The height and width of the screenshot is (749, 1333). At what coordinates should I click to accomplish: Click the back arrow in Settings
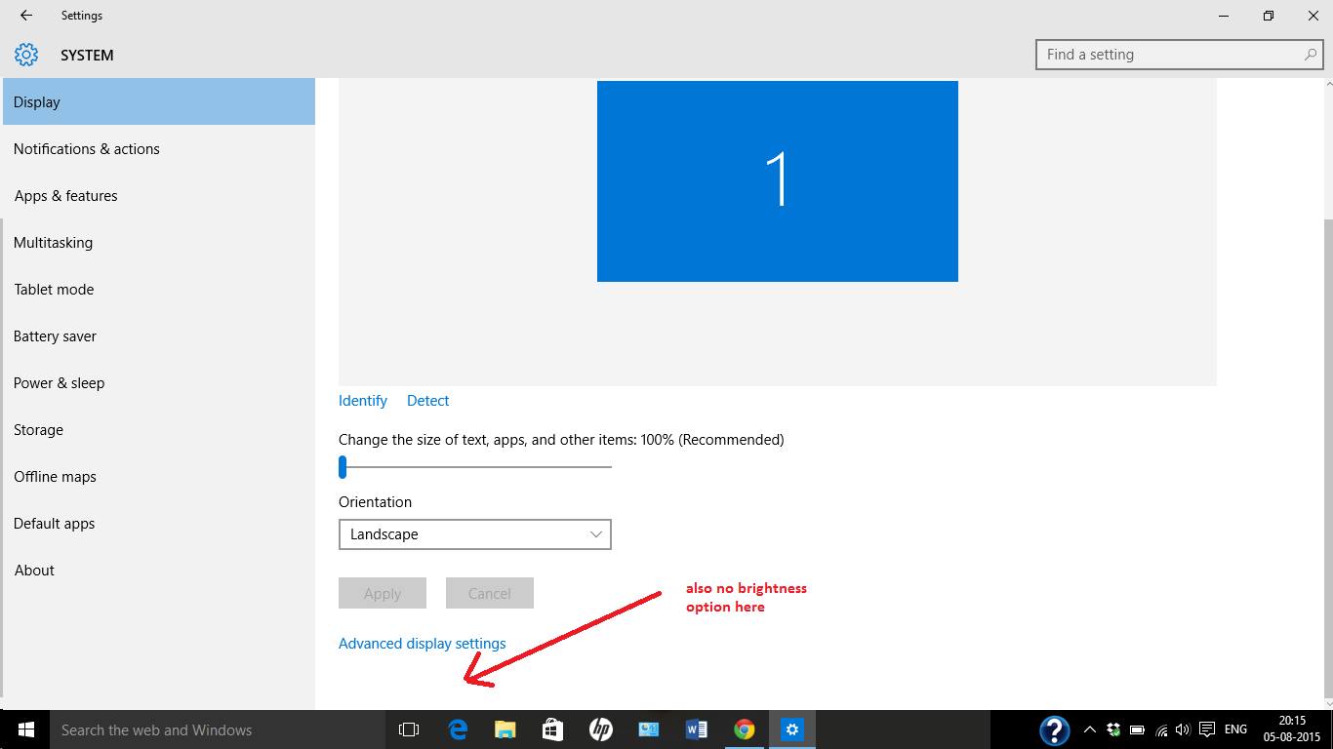(x=26, y=16)
